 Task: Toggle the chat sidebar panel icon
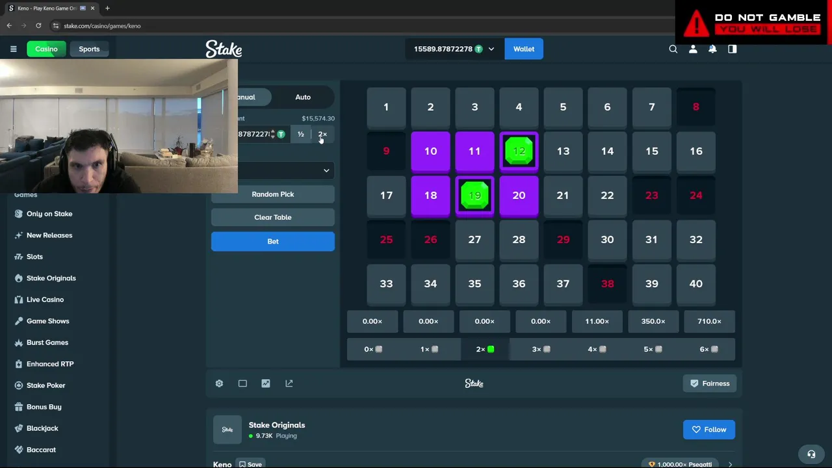[733, 49]
